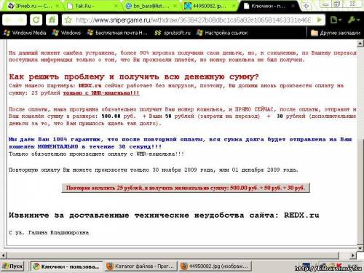Open the new tab plus button
The height and width of the screenshot is (273, 364).
[306, 6]
